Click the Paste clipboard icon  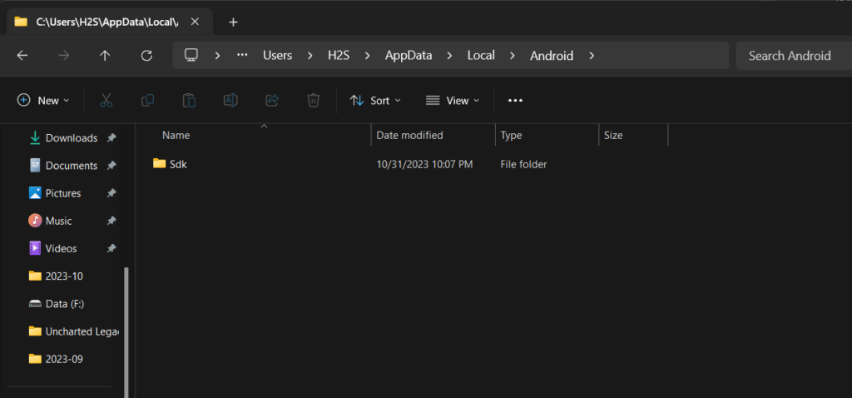click(189, 100)
